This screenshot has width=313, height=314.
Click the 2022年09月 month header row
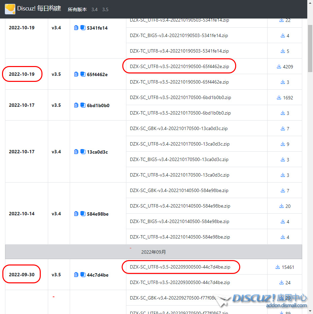(153, 252)
